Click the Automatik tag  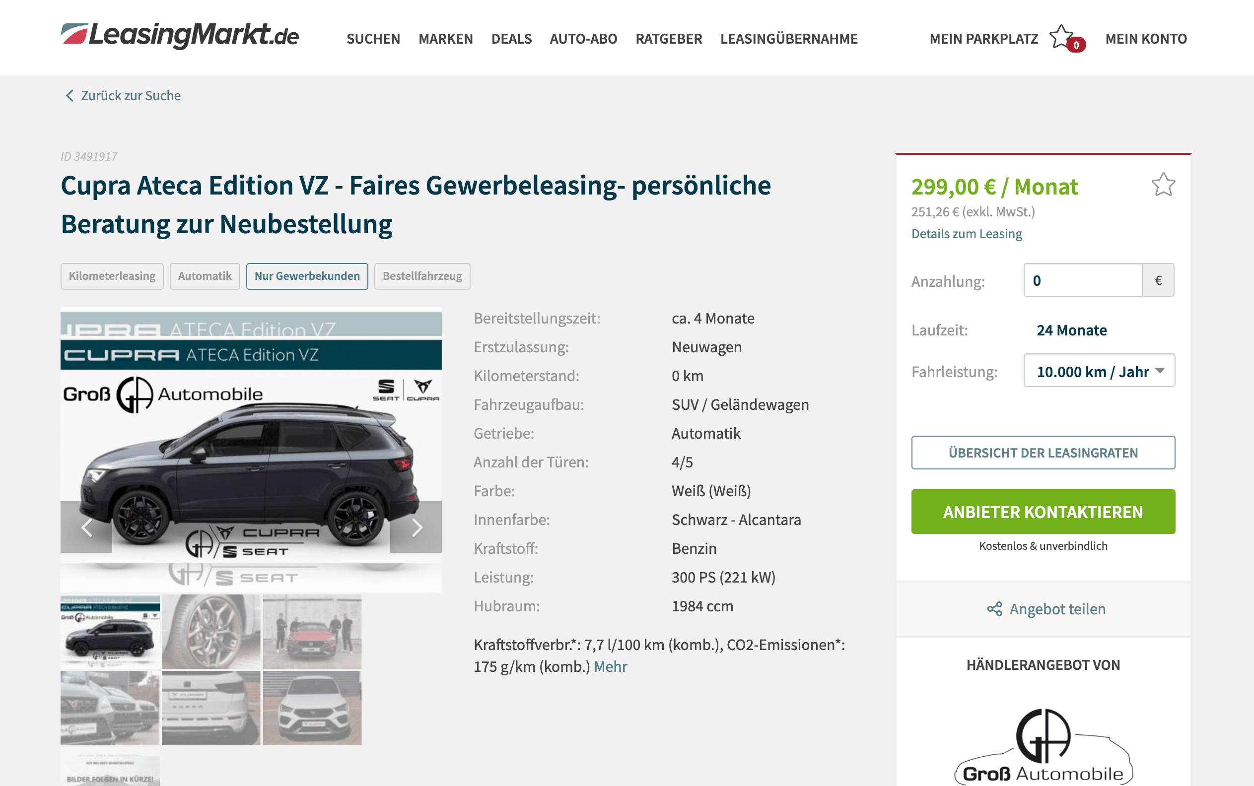[205, 276]
